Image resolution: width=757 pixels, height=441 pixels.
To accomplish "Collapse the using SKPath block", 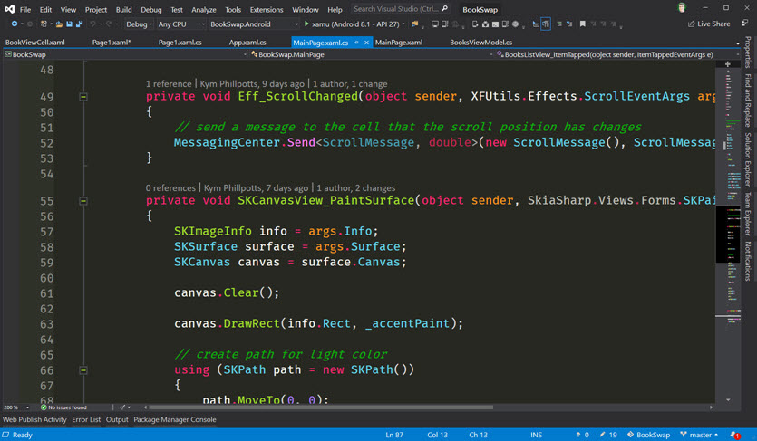I will (x=83, y=370).
